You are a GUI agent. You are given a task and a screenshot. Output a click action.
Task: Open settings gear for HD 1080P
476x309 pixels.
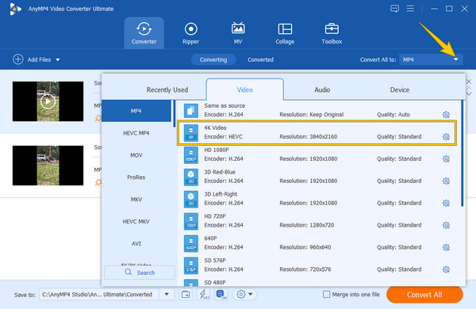(x=446, y=159)
